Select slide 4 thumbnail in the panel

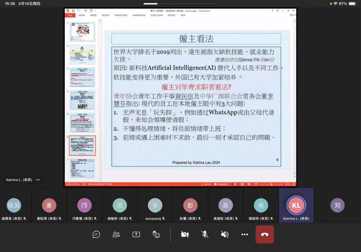point(83,100)
